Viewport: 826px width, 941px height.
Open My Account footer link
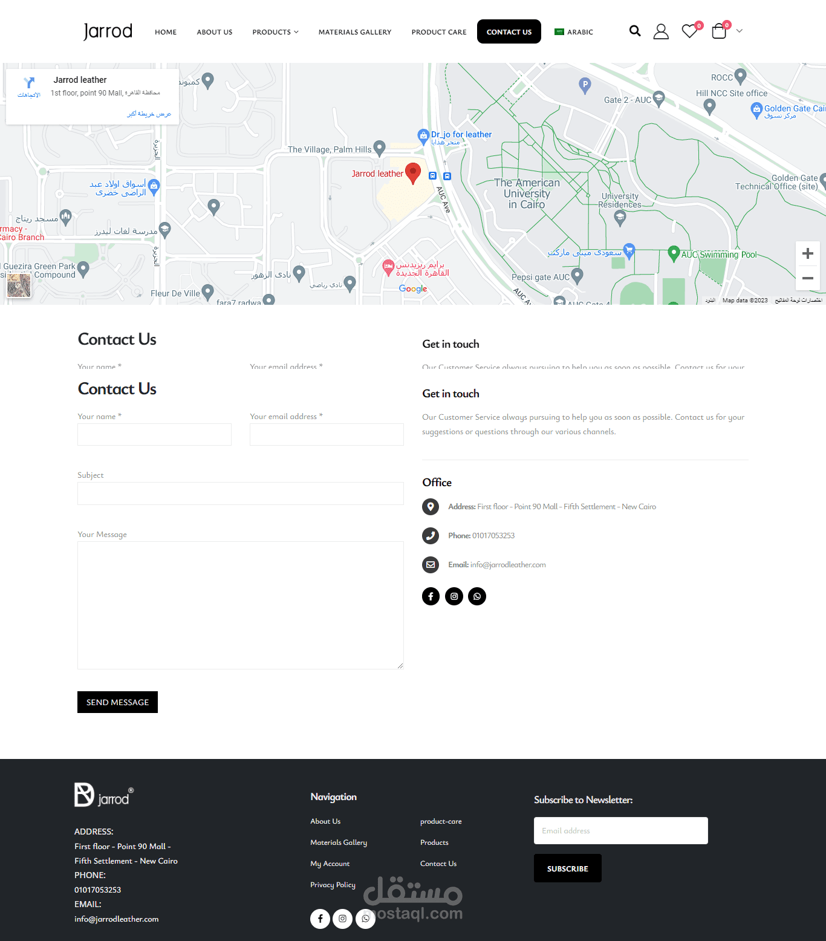[x=330, y=864]
